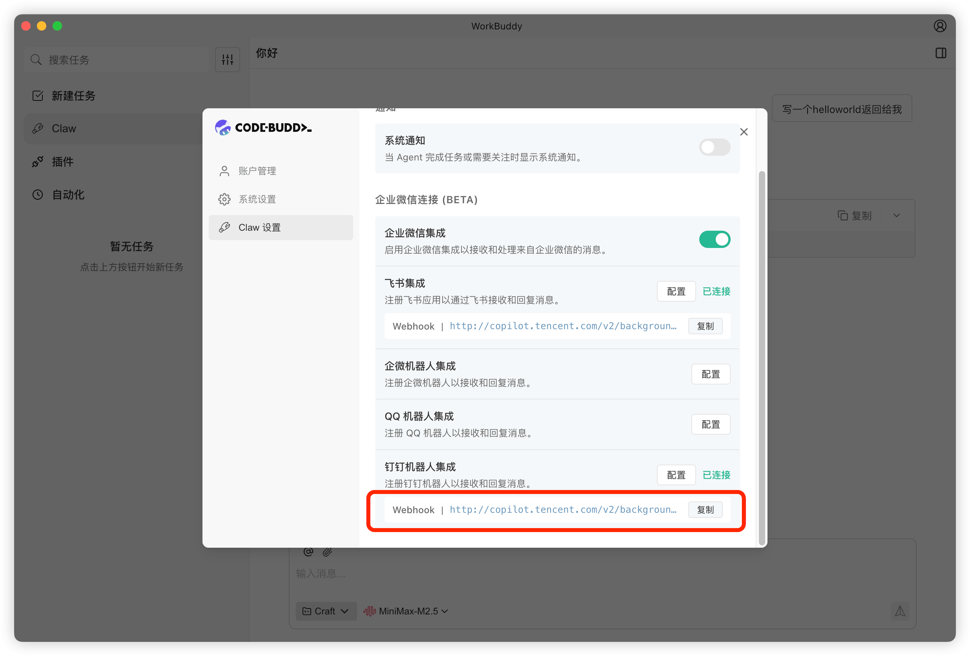Image resolution: width=970 pixels, height=656 pixels.
Task: Expand the chevron next to the 复制 button
Action: point(897,215)
